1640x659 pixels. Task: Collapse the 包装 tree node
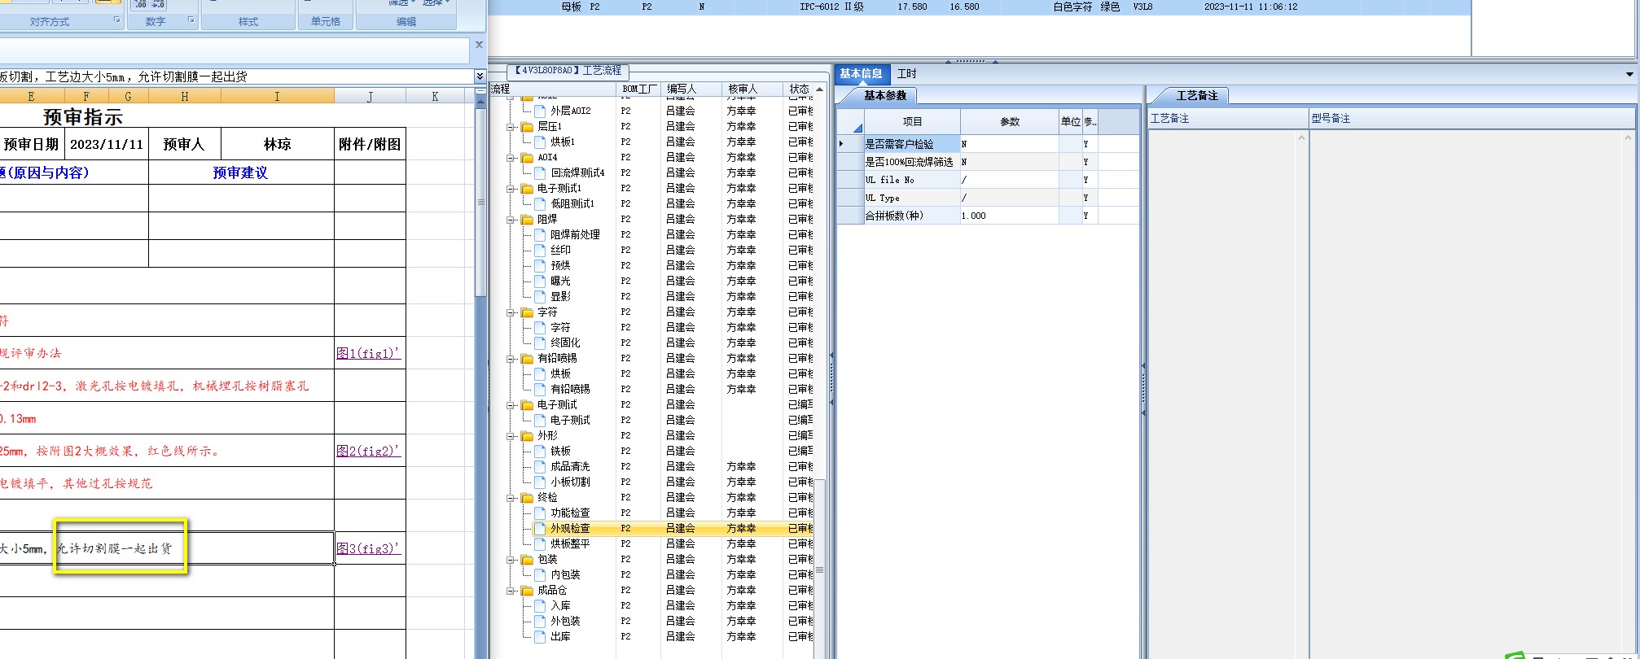[511, 560]
